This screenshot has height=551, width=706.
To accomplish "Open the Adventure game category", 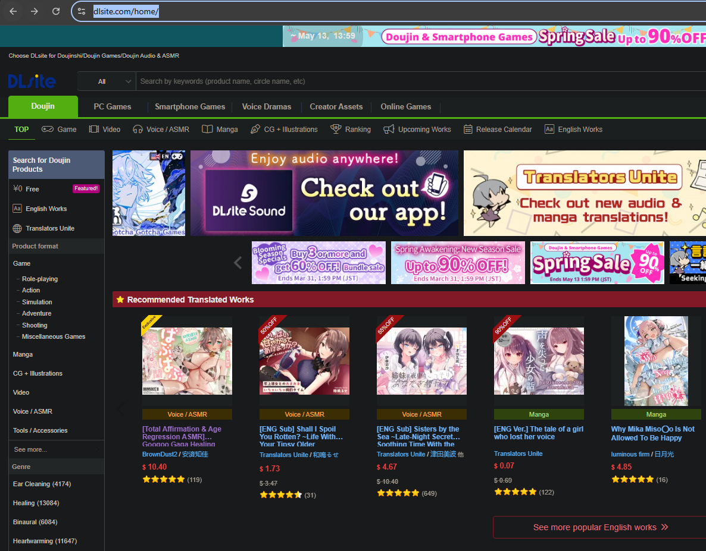I will [36, 313].
